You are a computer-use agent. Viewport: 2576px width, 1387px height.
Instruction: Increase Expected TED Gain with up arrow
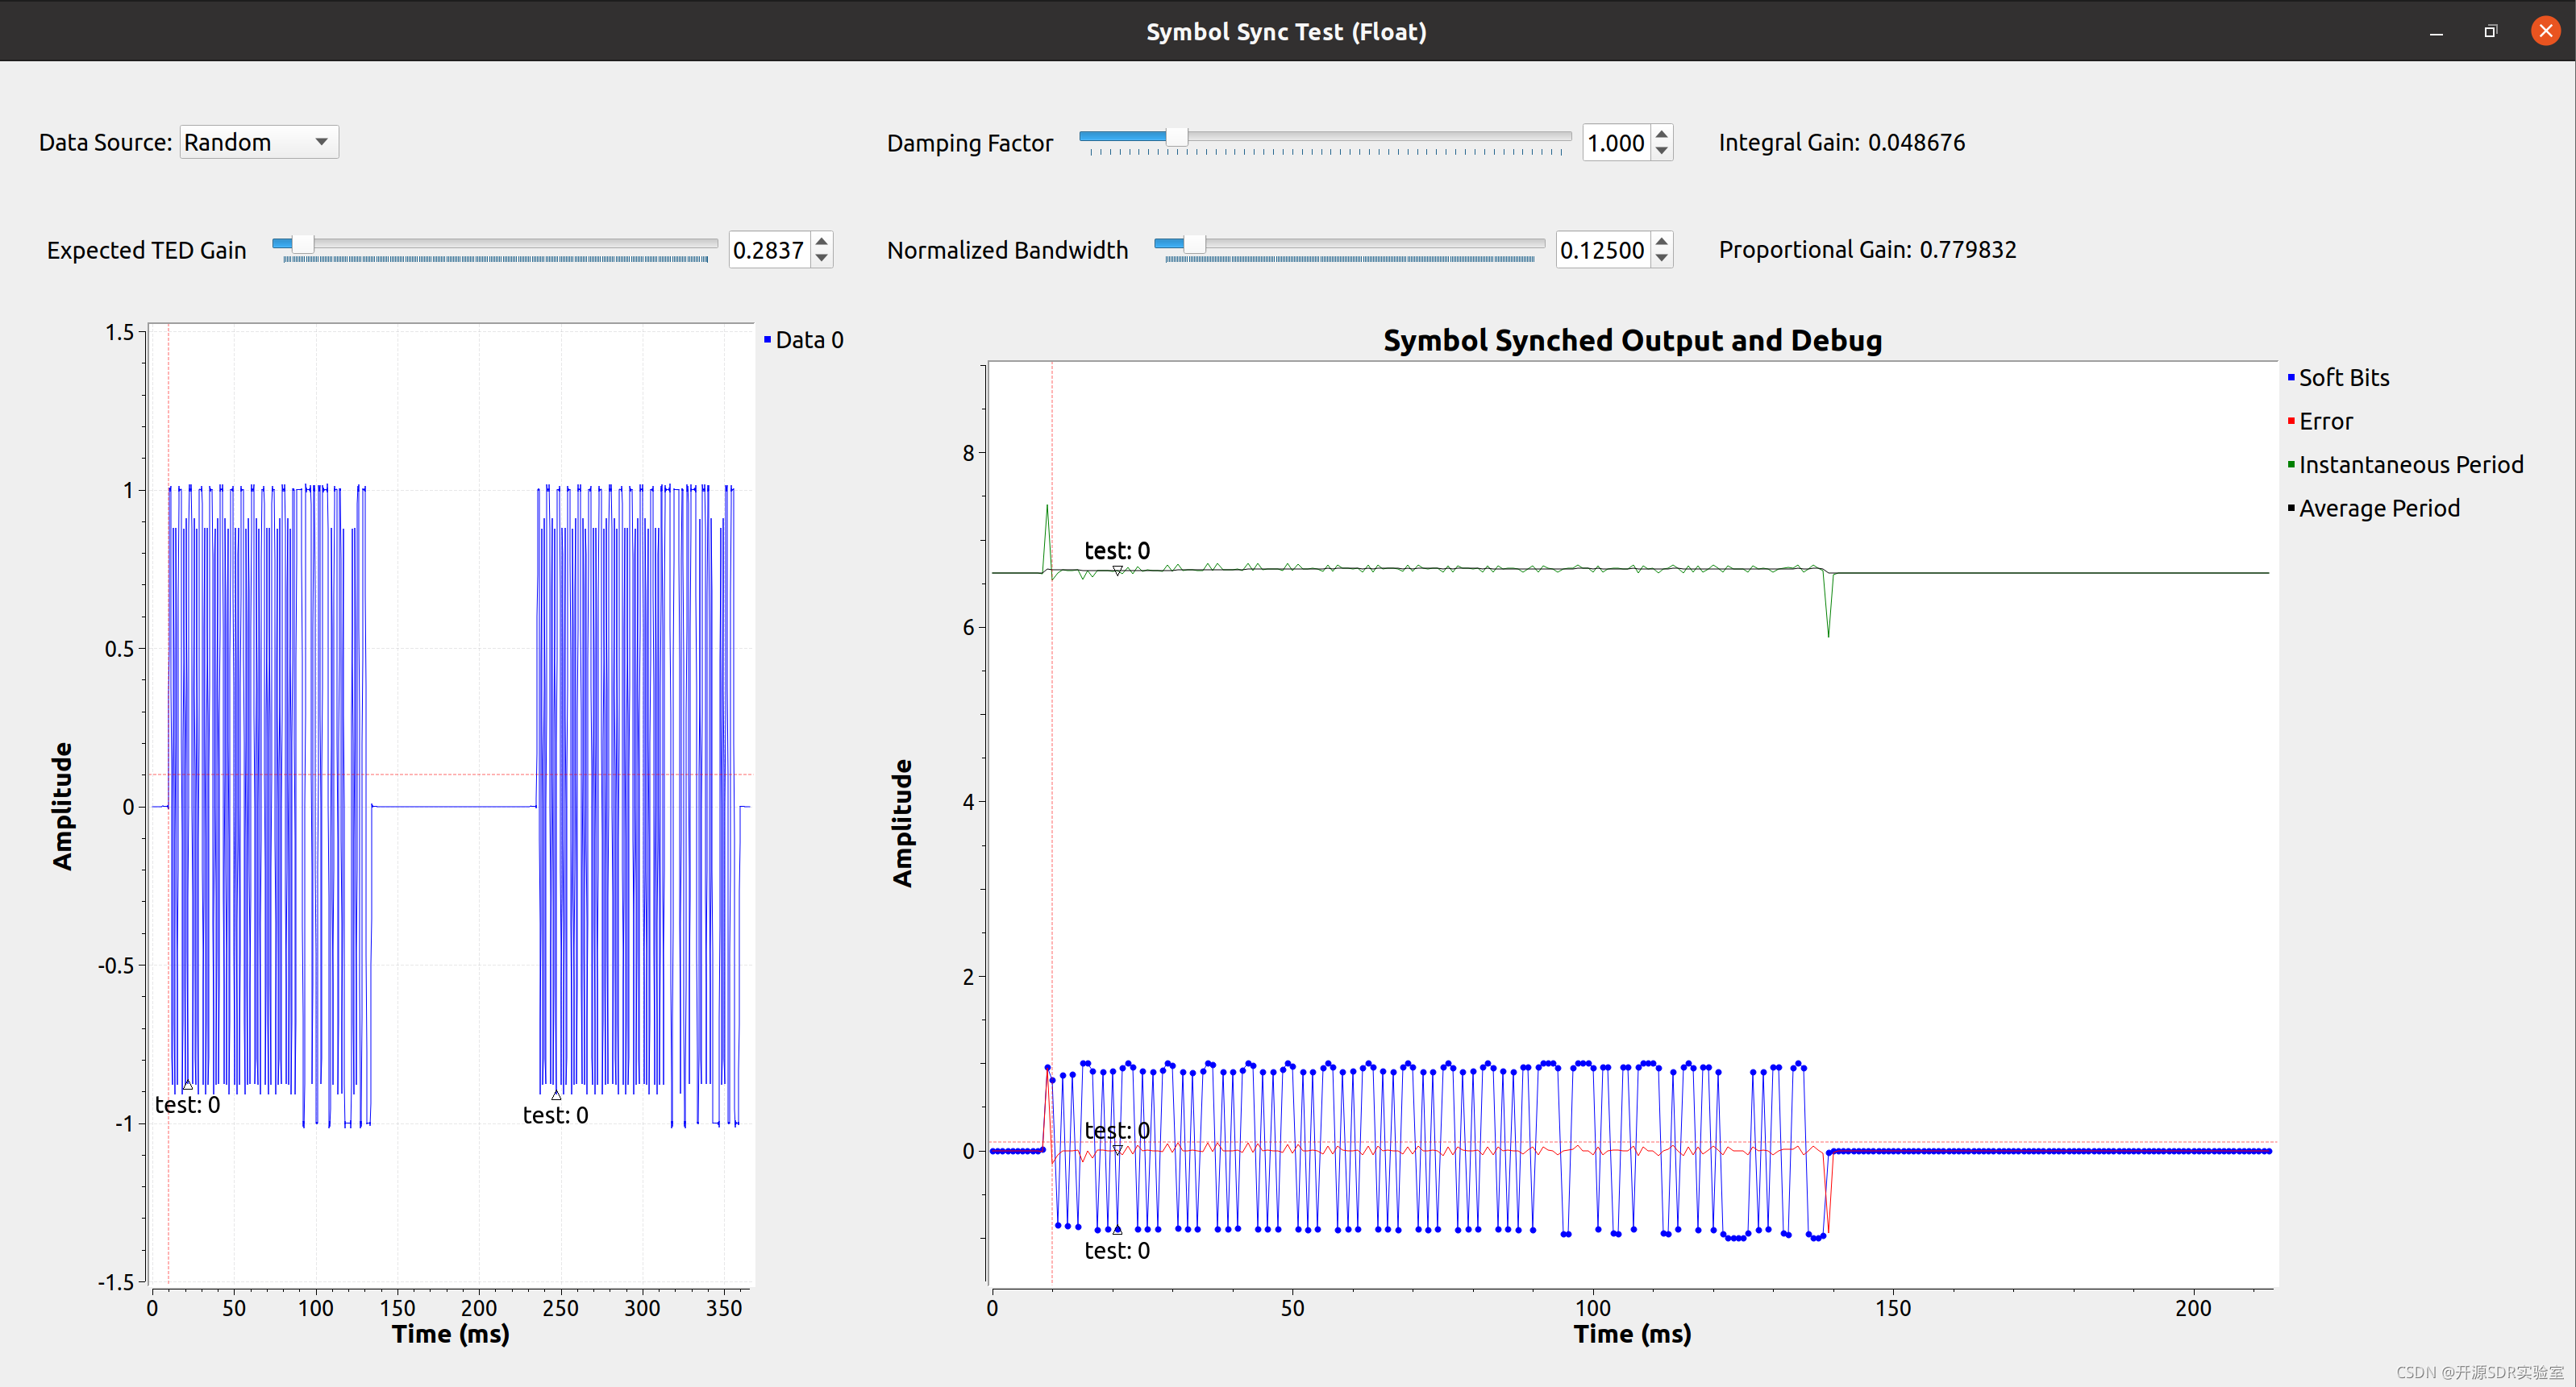[x=821, y=241]
